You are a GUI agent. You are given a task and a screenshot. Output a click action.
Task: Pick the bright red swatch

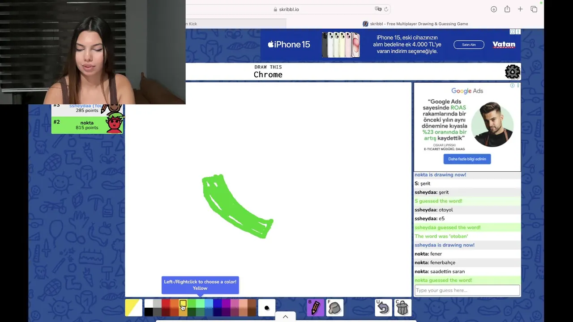[166, 303]
